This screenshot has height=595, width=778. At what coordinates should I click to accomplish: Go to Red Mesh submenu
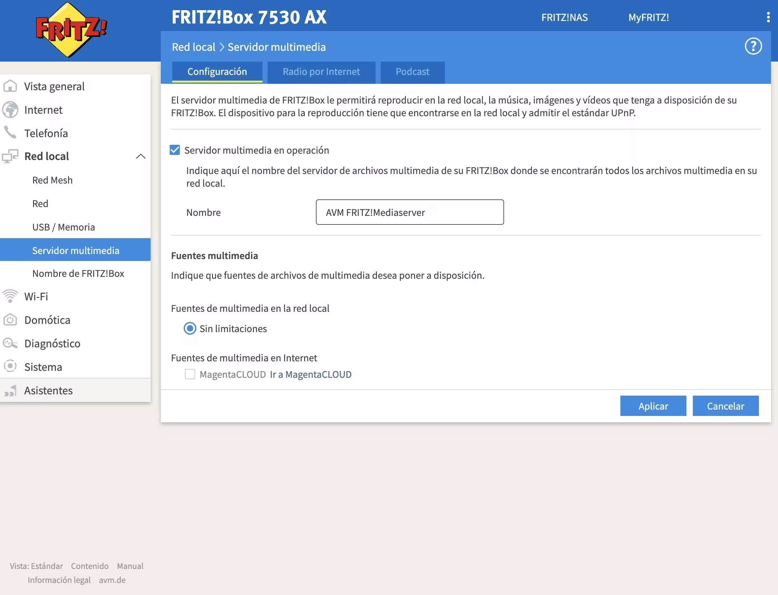[x=75, y=180]
